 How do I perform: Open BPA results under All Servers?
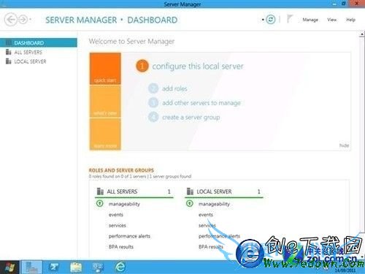pos(121,247)
